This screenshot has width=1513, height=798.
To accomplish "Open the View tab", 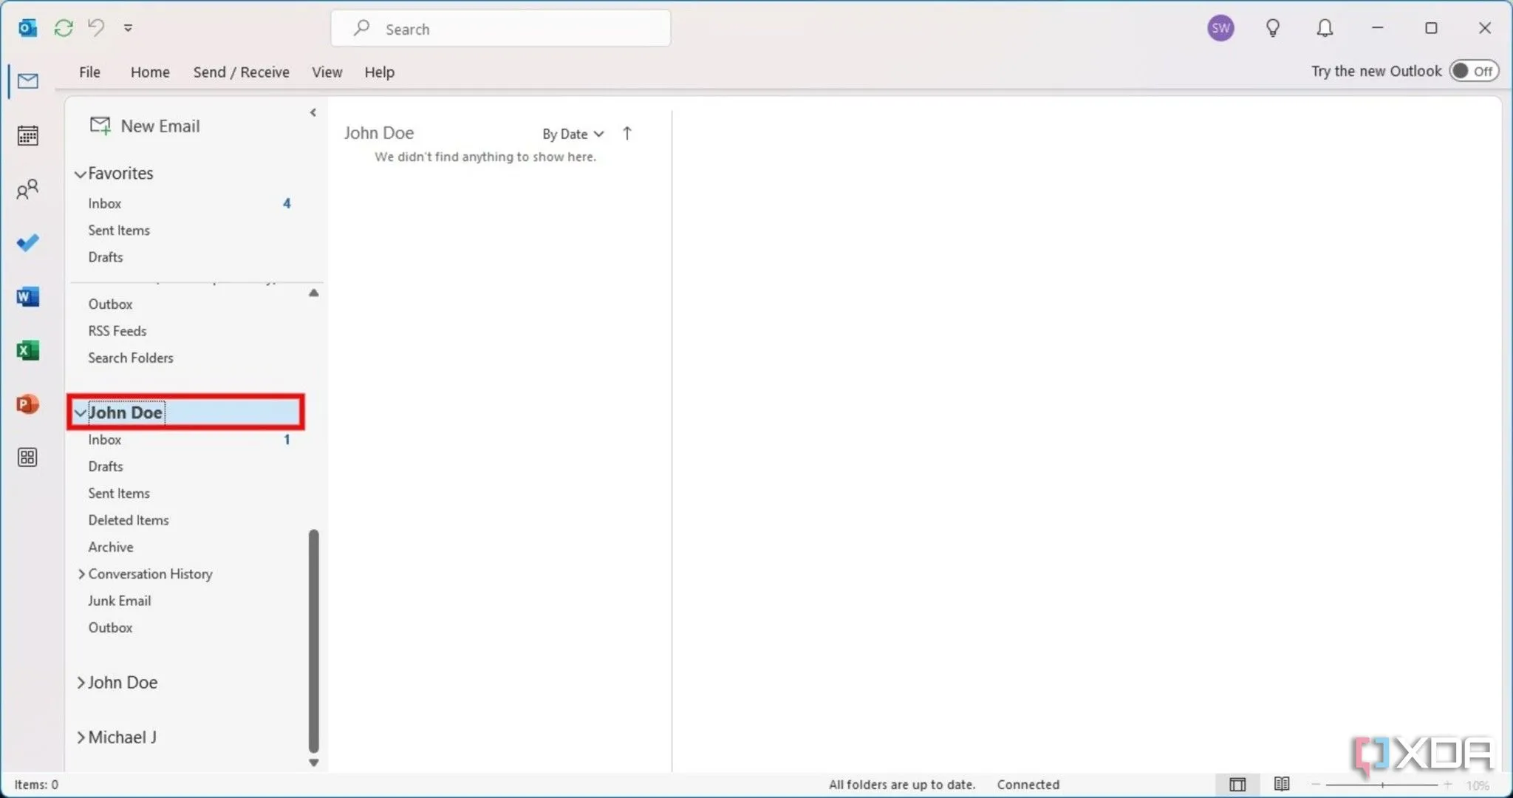I will click(x=327, y=72).
